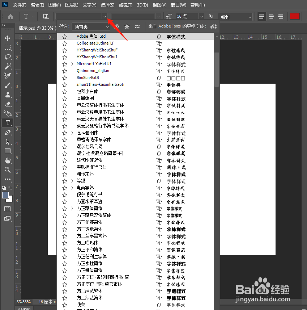This screenshot has height=310, width=307.
Task: Select the Eyedropper tool
Action: coord(8,76)
